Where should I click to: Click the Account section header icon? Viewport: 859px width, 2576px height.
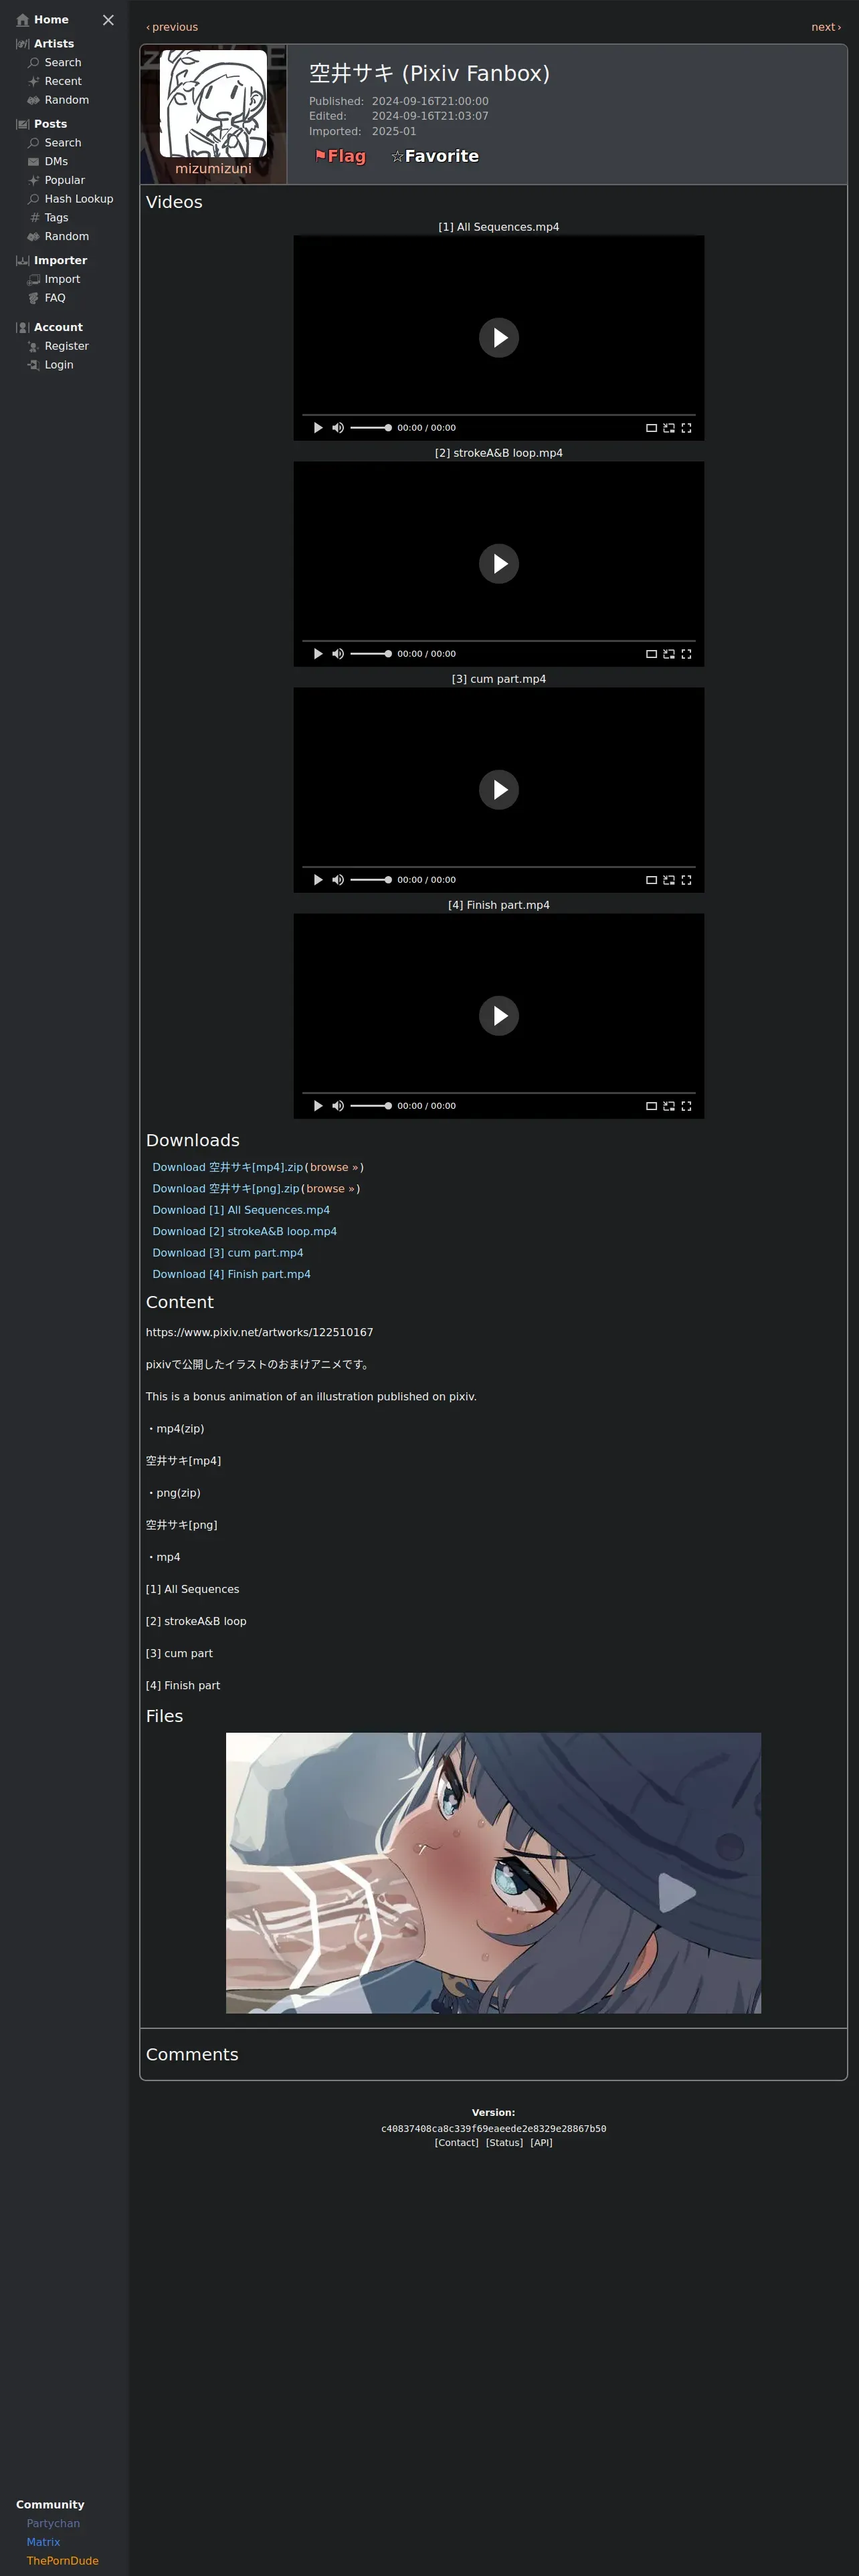click(22, 327)
